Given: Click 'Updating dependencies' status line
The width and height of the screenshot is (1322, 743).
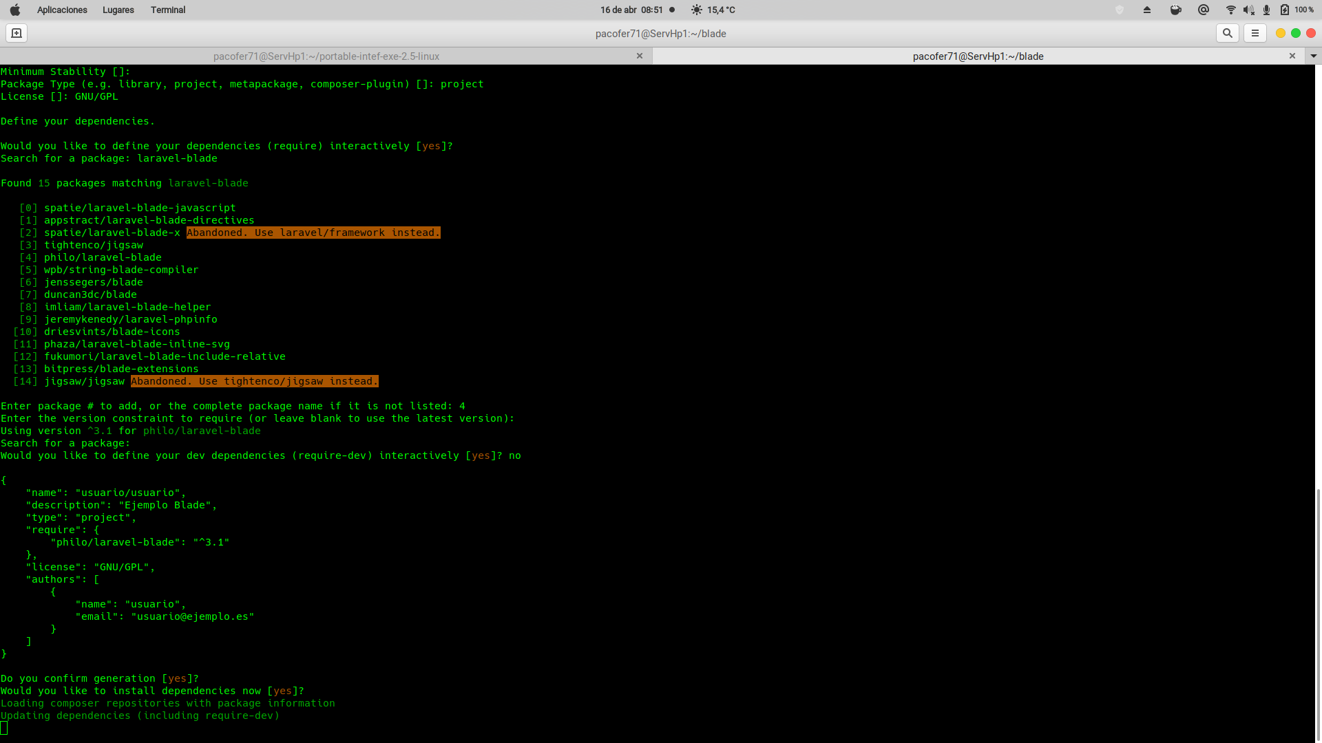Looking at the screenshot, I should (140, 715).
